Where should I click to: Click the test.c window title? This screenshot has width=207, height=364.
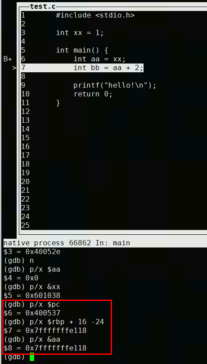point(43,7)
